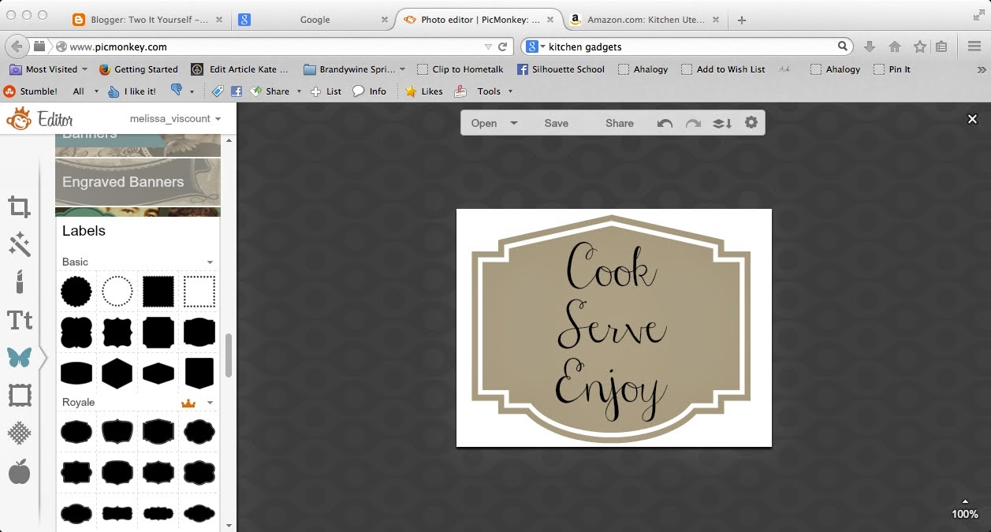Viewport: 991px width, 532px height.
Task: Go to the browser home page
Action: (x=894, y=47)
